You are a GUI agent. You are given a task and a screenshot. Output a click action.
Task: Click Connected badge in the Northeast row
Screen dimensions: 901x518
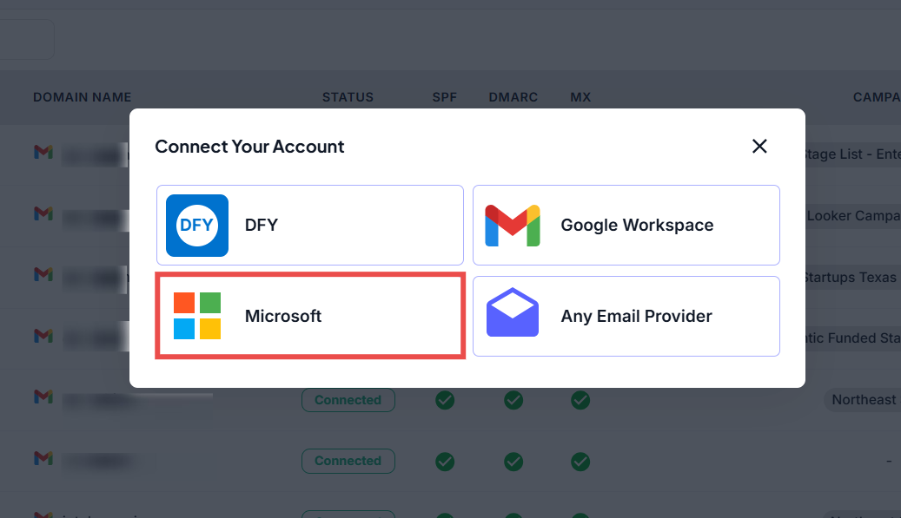tap(348, 400)
